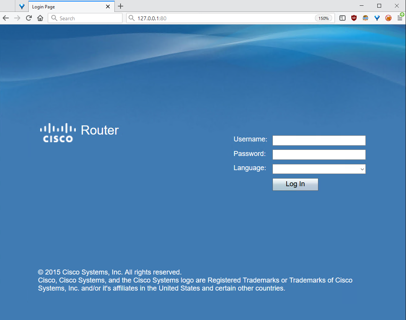This screenshot has width=406, height=320.
Task: Go forward to the next page
Action: 17,18
